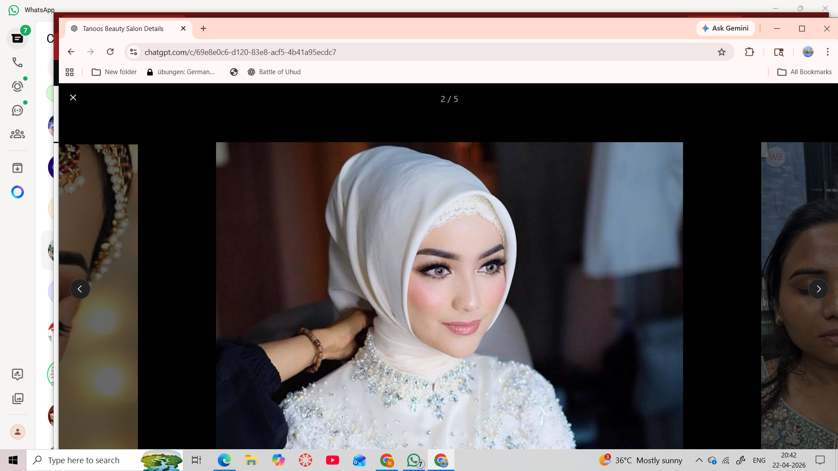Switch to WhatsApp from the taskbar
The width and height of the screenshot is (838, 471).
click(x=414, y=460)
